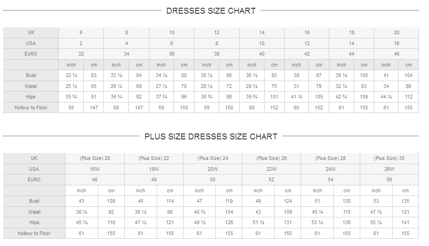Select the Bust row label in top chart
Screen dimensions: 429x246
31,75
